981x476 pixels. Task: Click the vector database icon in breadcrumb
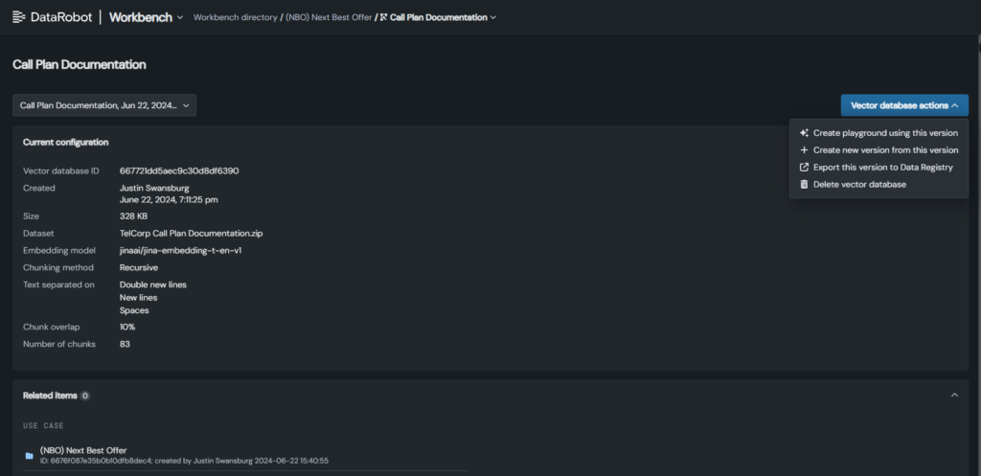point(383,17)
